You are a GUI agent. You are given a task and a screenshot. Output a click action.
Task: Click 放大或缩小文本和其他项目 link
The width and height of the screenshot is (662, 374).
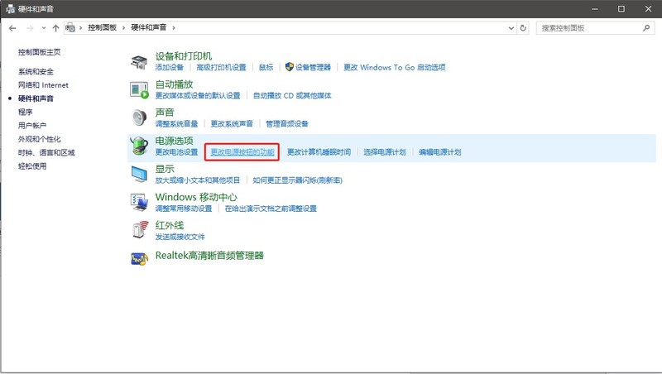point(198,180)
